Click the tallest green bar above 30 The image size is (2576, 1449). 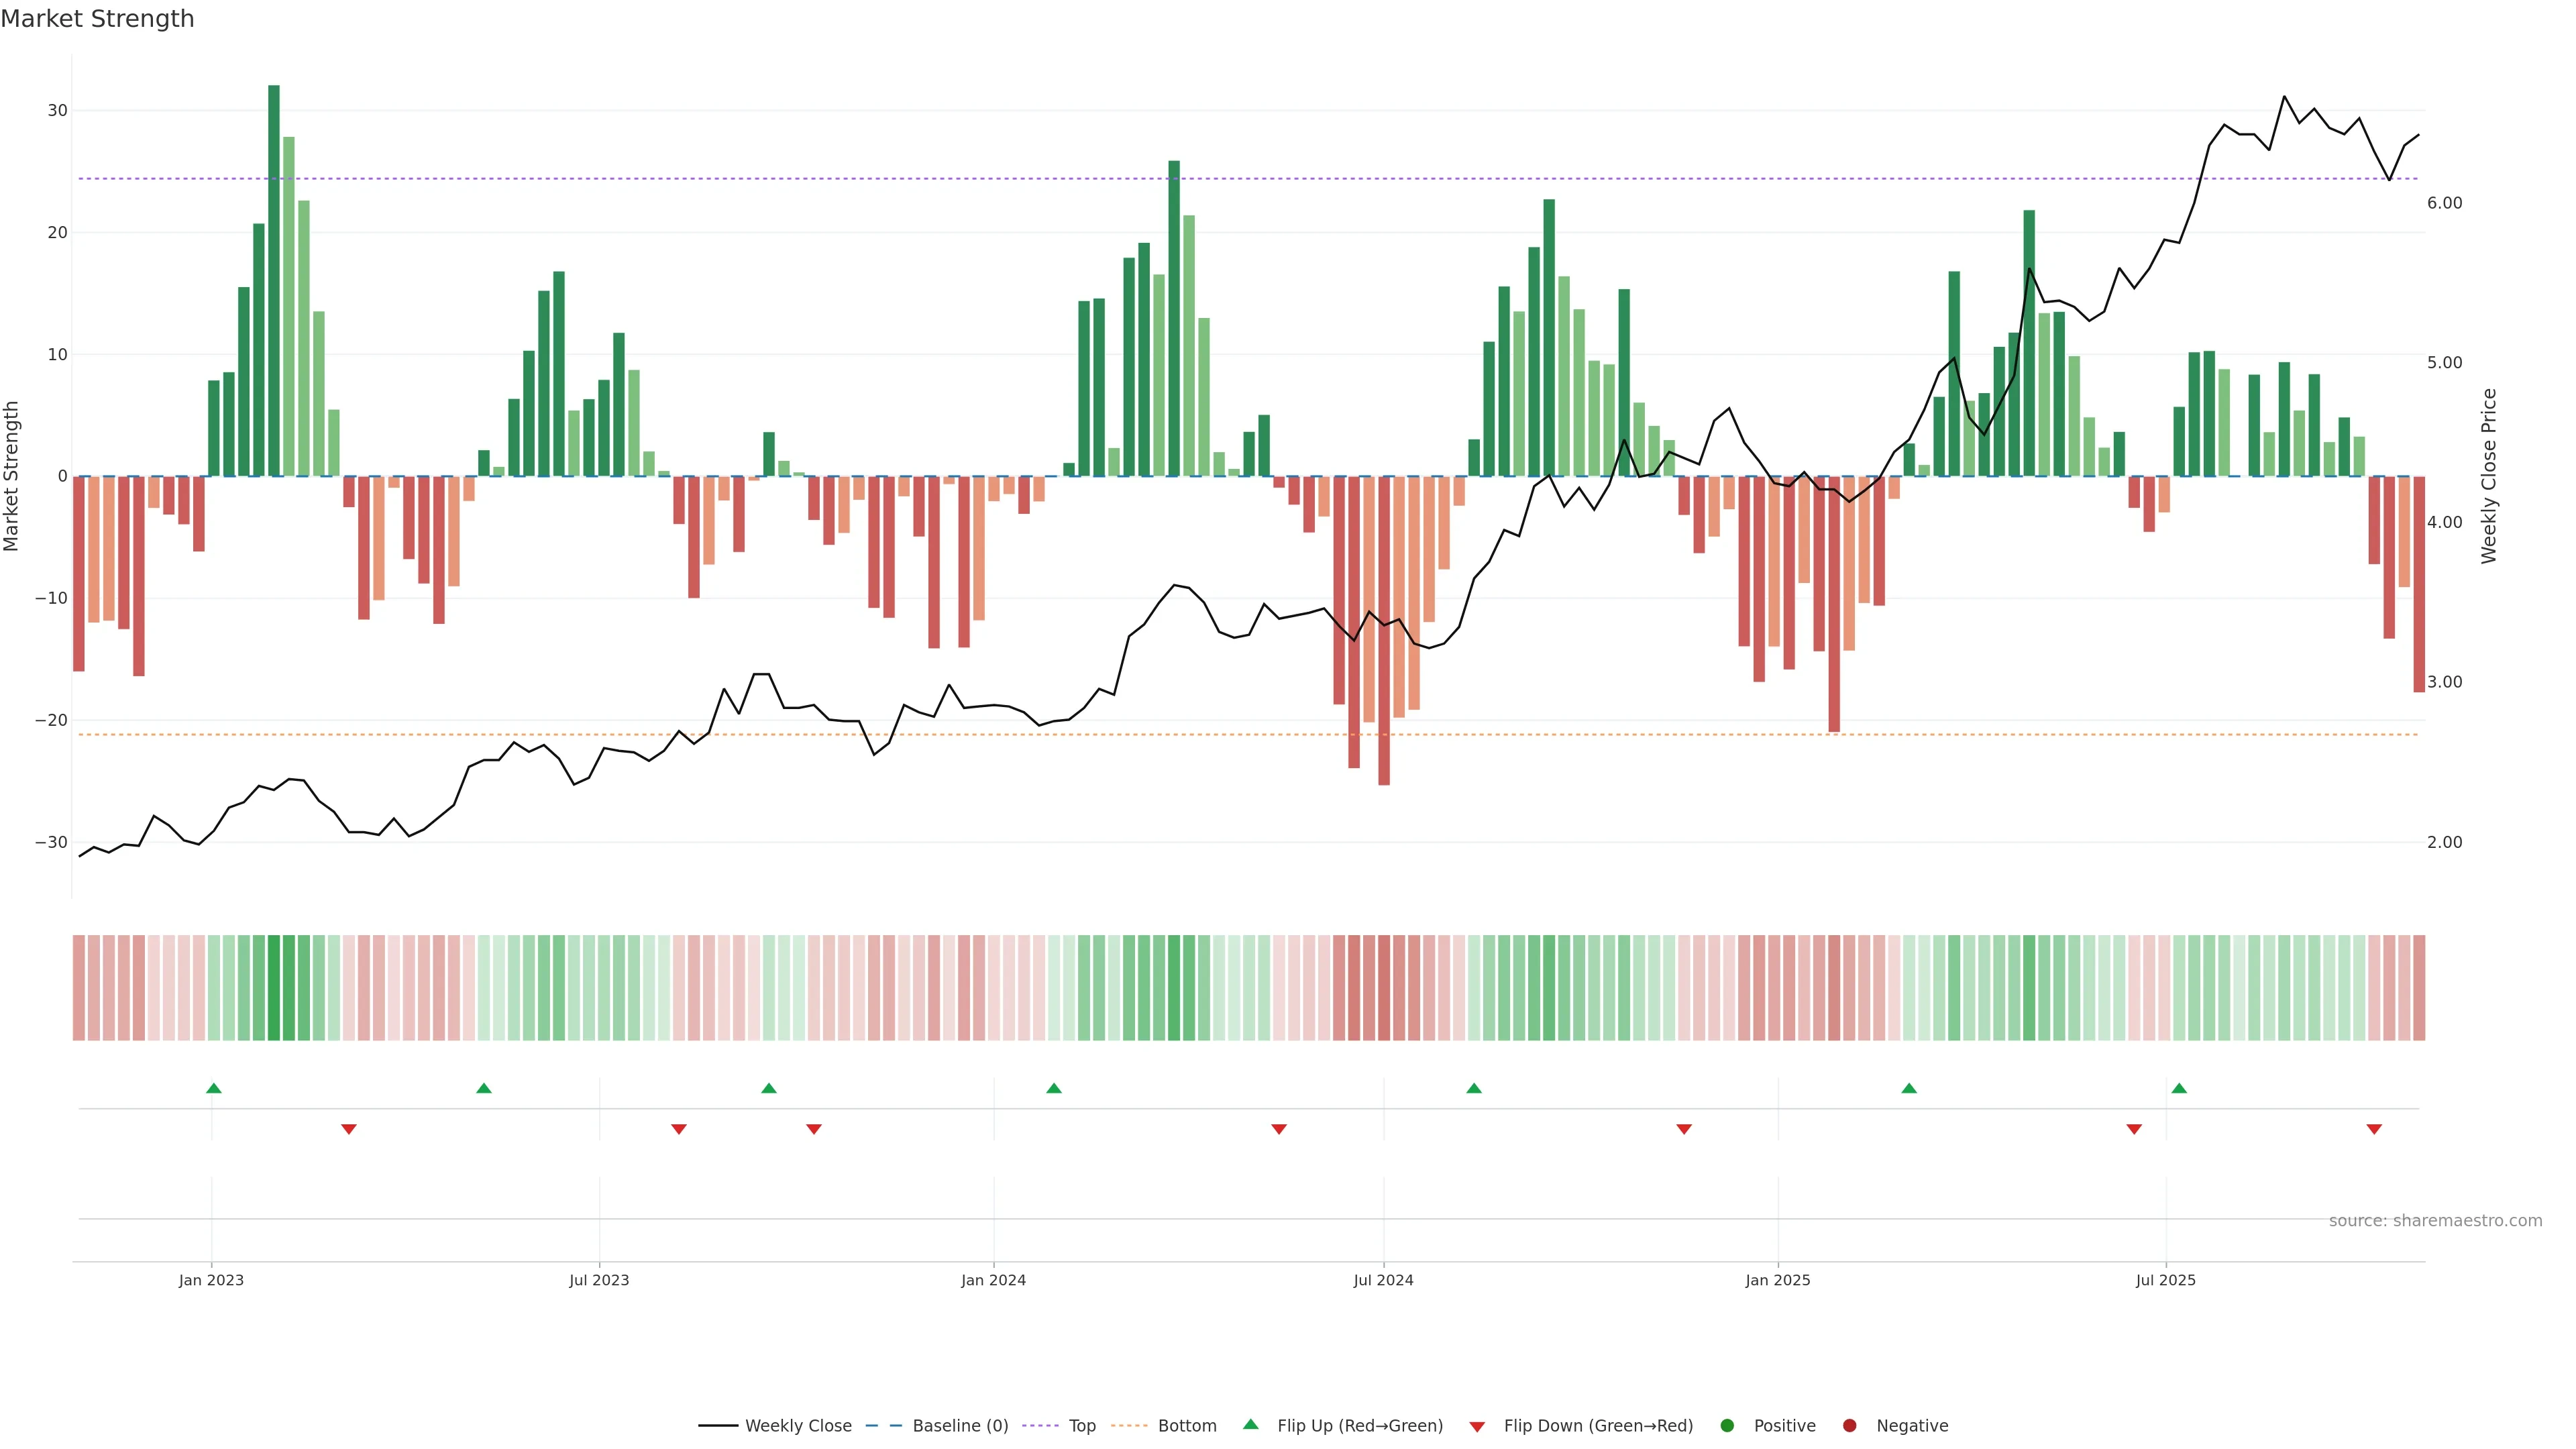(274, 280)
